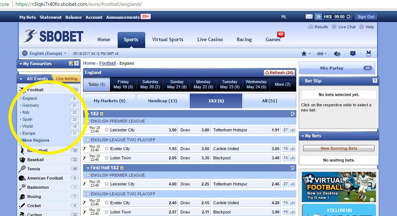Open stats chart for Leicester City 1X2

(293, 130)
